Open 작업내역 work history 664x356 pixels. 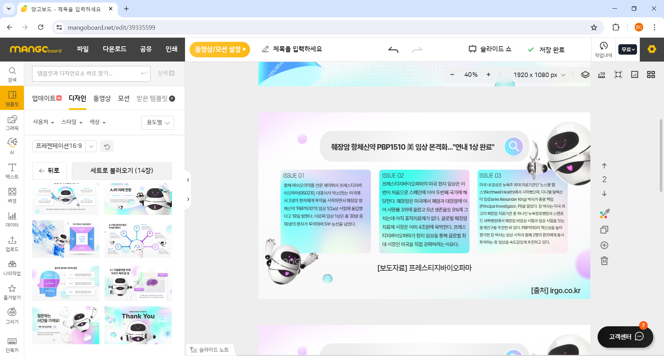coord(603,49)
